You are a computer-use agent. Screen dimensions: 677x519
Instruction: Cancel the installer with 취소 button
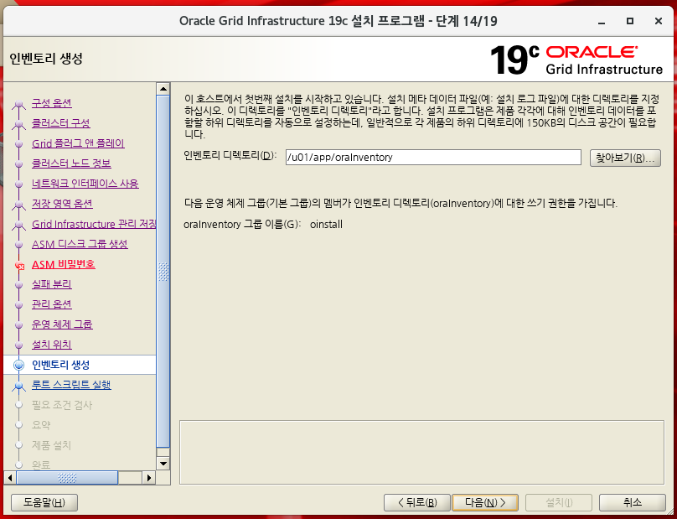click(x=632, y=502)
